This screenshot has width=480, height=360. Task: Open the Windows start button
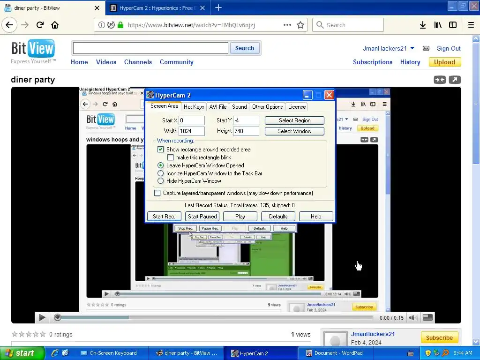click(22, 353)
